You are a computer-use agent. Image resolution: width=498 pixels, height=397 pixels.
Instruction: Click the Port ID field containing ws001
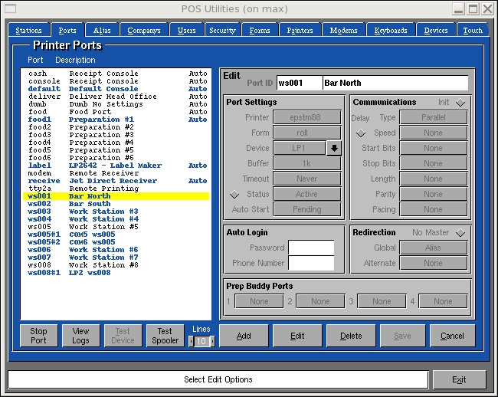[x=300, y=83]
